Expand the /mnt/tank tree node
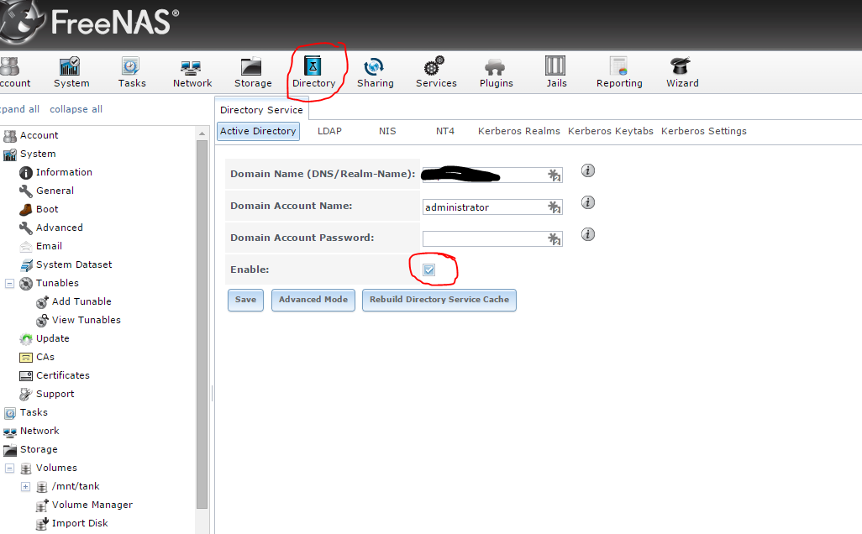This screenshot has width=862, height=534. click(x=26, y=487)
